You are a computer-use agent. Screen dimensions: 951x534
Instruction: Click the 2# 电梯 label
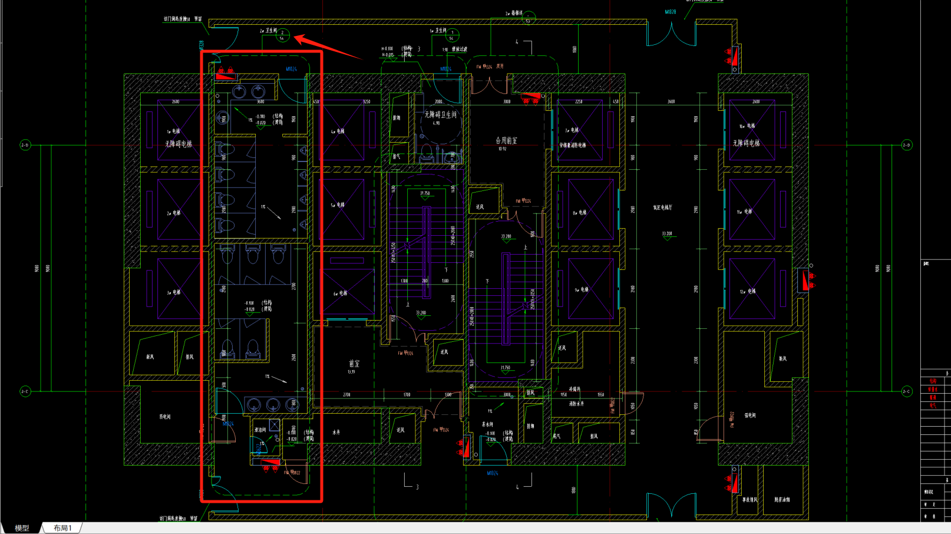173,213
